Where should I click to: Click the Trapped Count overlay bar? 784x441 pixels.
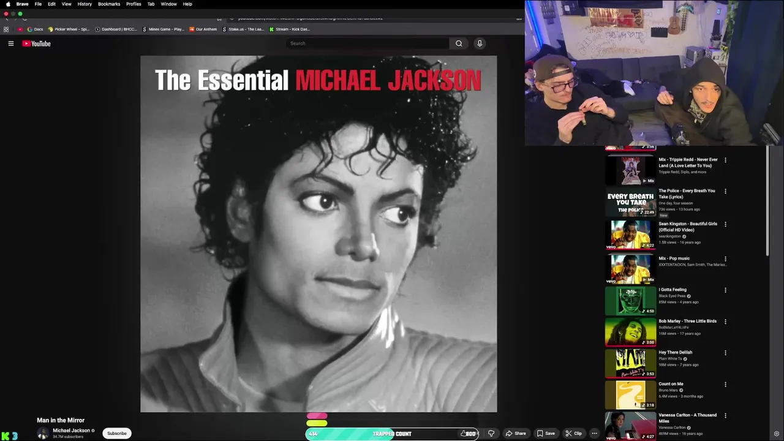pyautogui.click(x=392, y=434)
